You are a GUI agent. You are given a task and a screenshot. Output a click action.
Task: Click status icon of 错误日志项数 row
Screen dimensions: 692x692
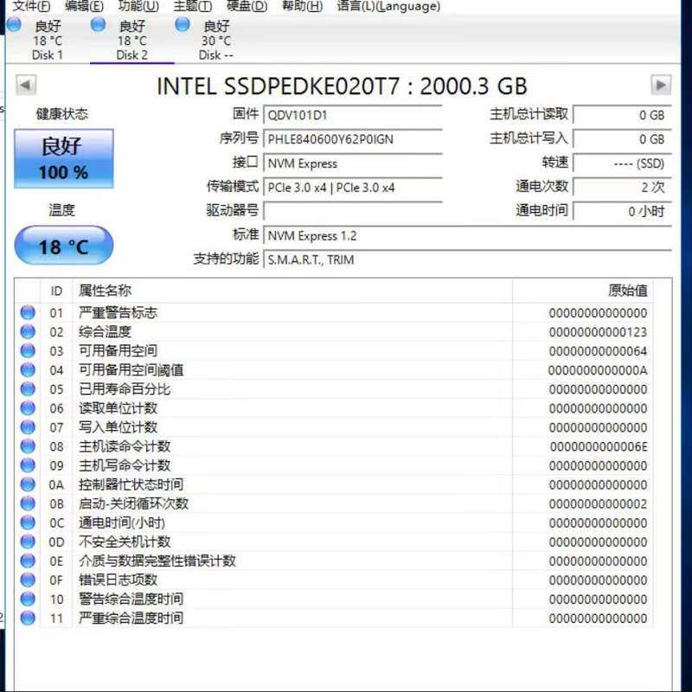click(x=28, y=580)
